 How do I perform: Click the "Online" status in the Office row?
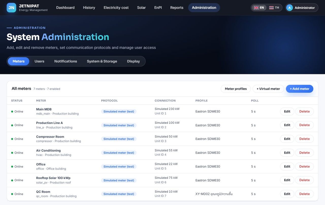[x=17, y=167]
